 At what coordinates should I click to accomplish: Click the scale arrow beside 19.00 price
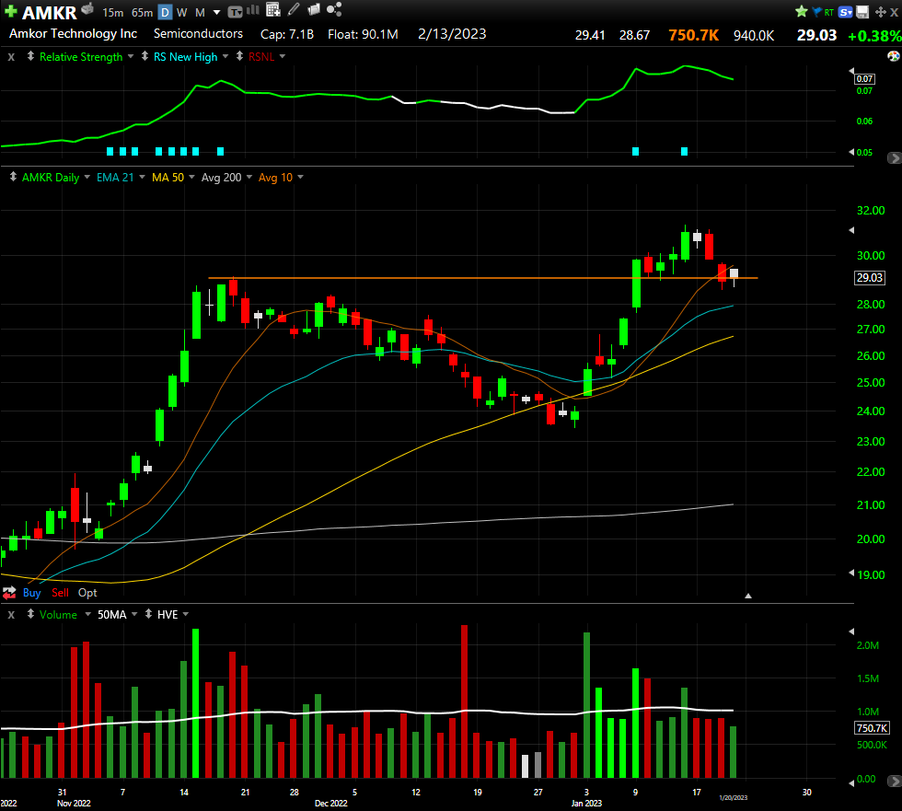pos(851,573)
